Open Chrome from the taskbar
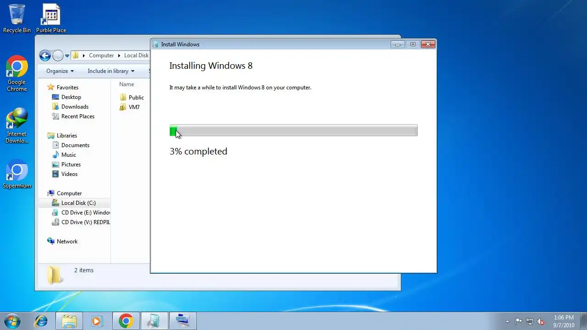Screen dimensions: 587x330 tap(126, 321)
